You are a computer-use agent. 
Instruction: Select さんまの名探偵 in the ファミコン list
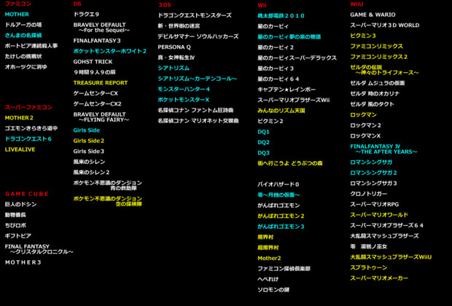pyautogui.click(x=23, y=36)
